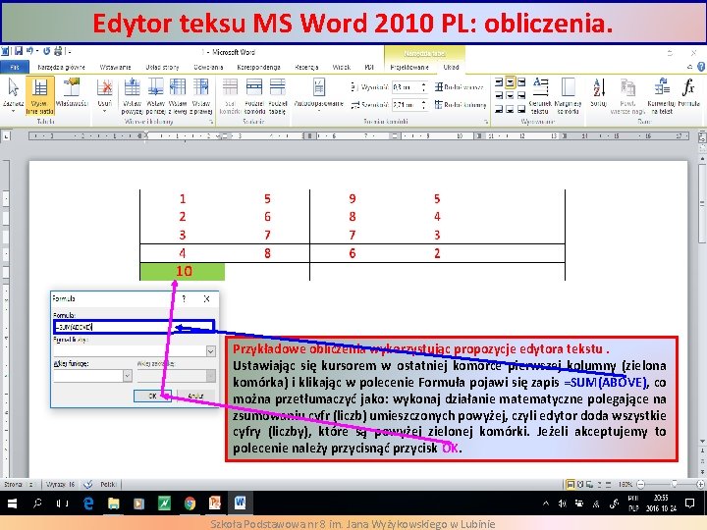Click Rozłóż wiersze distribute rows
707x530 pixels.
tap(459, 87)
